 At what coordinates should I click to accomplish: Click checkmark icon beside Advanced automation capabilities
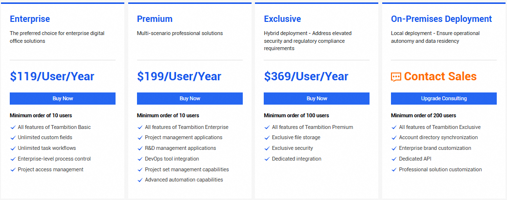coord(140,180)
